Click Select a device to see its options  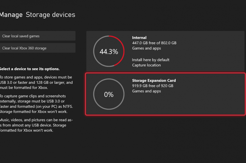pos(30,69)
